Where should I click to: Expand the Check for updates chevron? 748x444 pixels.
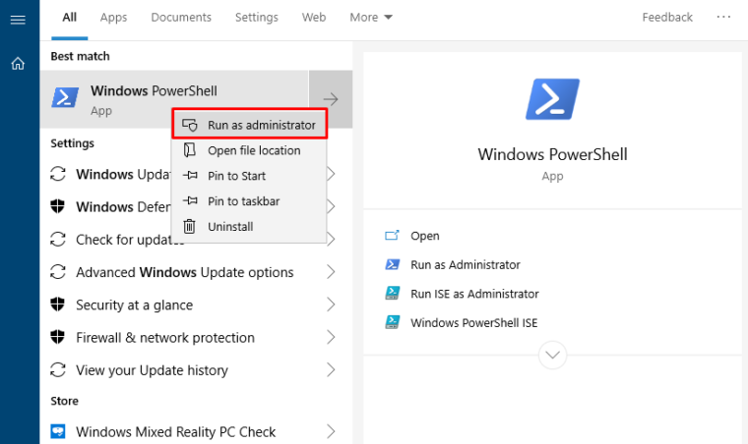[331, 240]
